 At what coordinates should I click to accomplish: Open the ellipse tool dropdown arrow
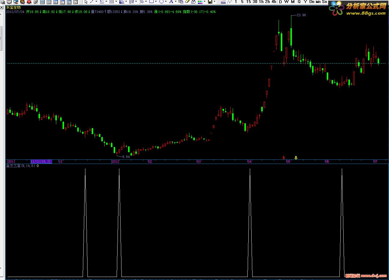[x=166, y=2]
